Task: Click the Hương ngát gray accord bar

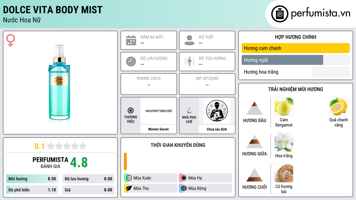Action: point(282,60)
